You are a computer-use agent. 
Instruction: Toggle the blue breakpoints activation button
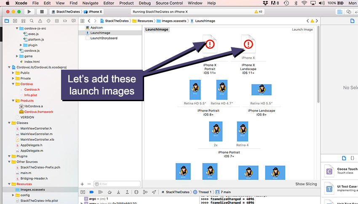pyautogui.click(x=91, y=192)
